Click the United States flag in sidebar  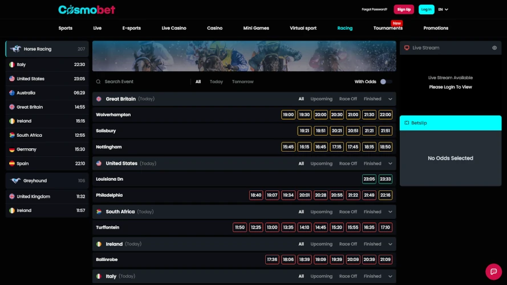(x=12, y=79)
